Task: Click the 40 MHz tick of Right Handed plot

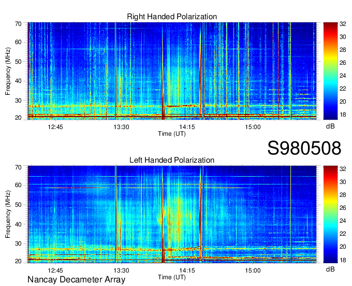Action: [x=19, y=81]
